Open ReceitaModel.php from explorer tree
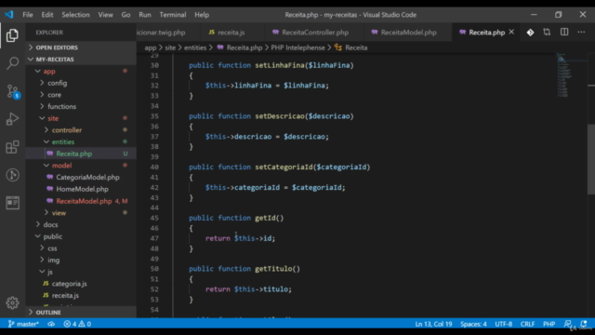Screen dimensions: 595x335 [x=81, y=201]
